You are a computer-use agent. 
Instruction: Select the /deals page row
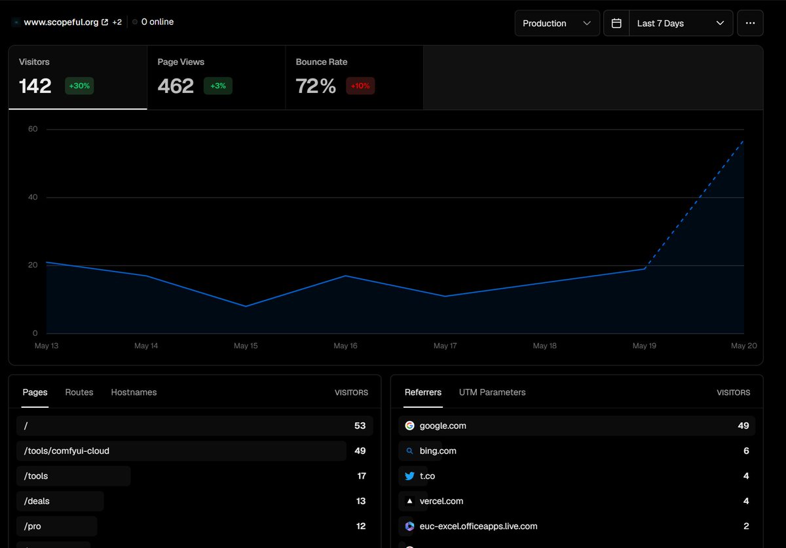(195, 501)
